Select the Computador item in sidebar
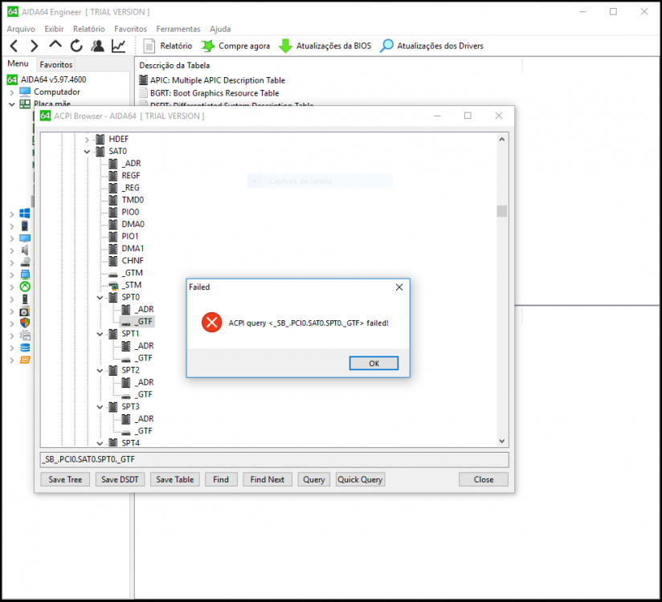 tap(56, 92)
